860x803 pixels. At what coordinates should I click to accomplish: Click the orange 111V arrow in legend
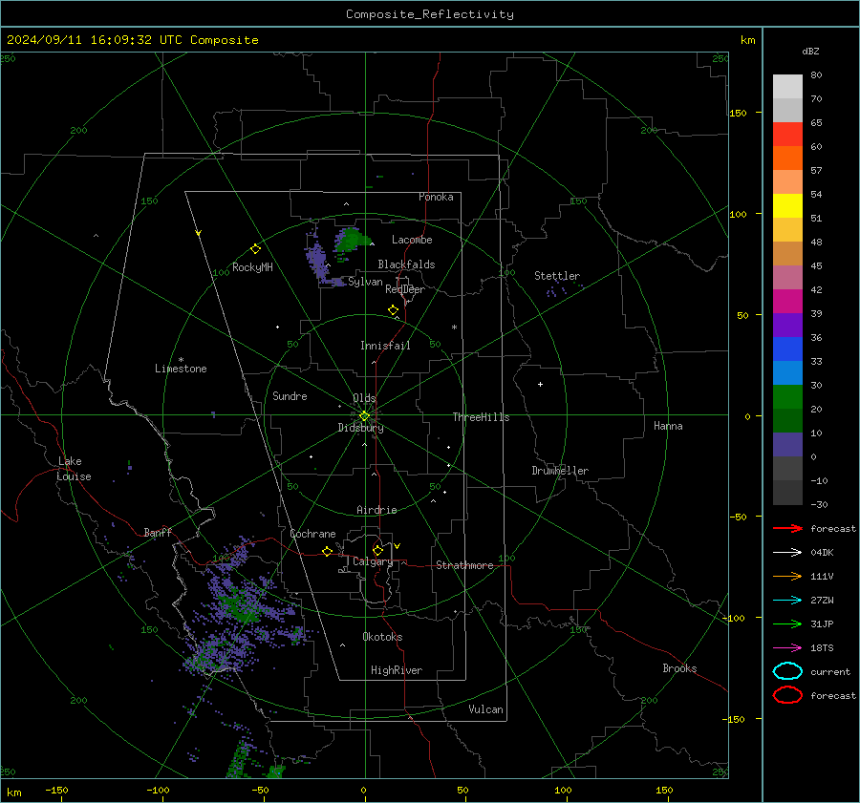point(787,576)
